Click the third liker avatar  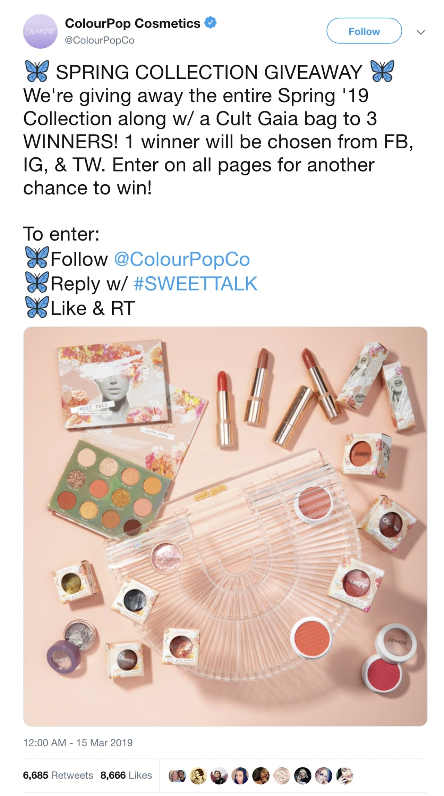tap(219, 776)
